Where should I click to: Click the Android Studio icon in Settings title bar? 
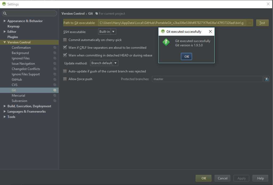coord(4,4)
